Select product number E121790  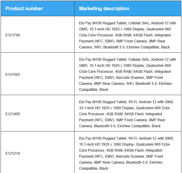click(13, 35)
